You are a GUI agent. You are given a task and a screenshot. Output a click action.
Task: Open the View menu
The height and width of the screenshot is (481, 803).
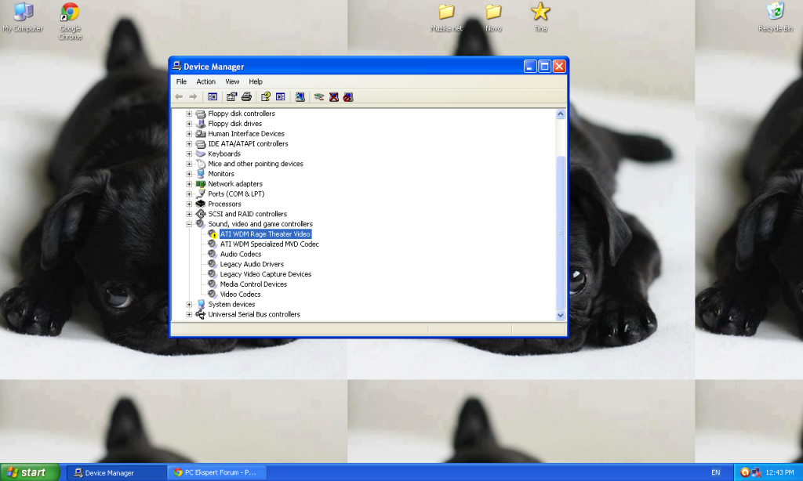click(x=232, y=81)
